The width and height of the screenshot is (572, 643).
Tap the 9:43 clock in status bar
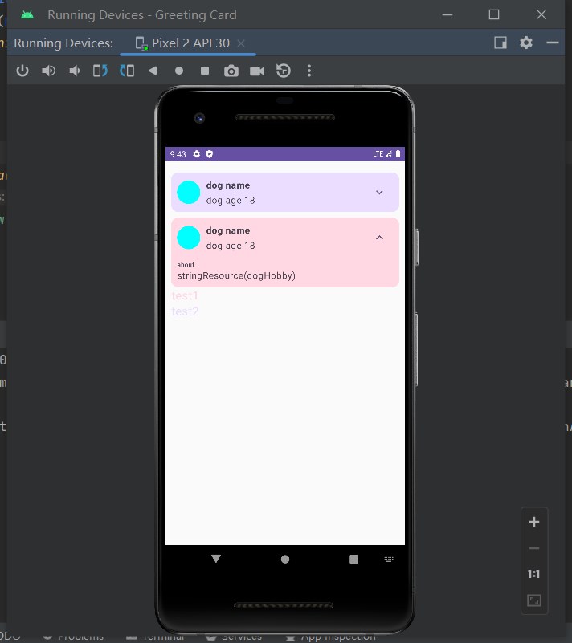point(178,154)
